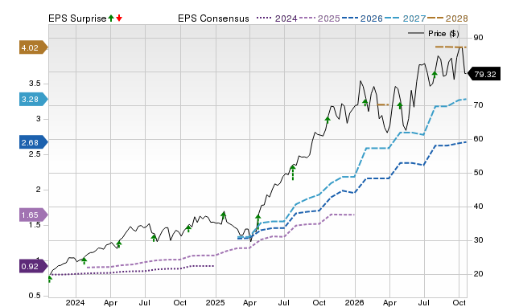Select the green surprise arrow after Jul 2024
This screenshot has height=307, width=515.
[x=154, y=238]
